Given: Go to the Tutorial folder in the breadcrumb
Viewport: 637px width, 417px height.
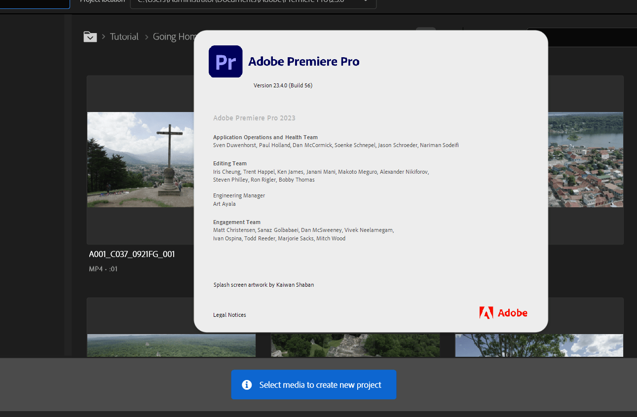Looking at the screenshot, I should tap(124, 37).
